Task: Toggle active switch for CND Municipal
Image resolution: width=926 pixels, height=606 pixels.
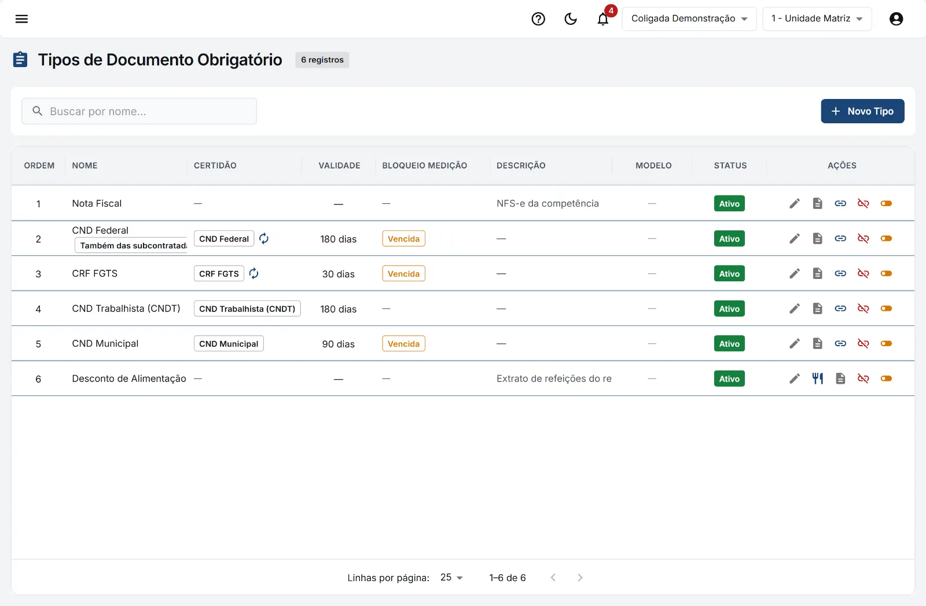Action: tap(886, 344)
